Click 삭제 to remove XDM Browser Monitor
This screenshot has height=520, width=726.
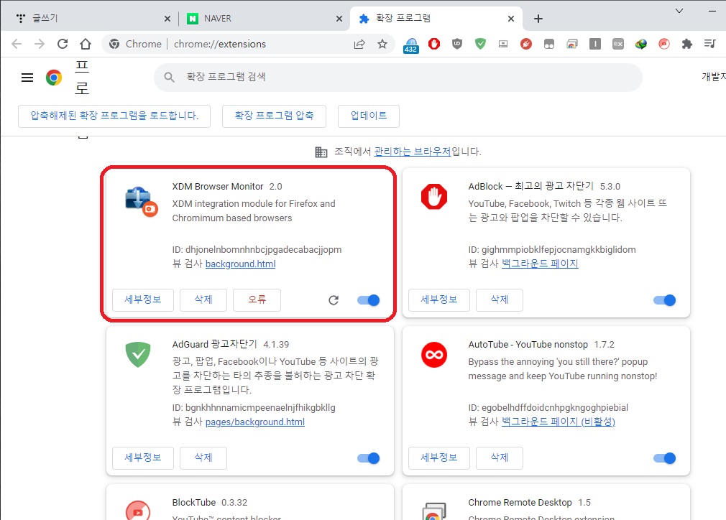point(203,300)
